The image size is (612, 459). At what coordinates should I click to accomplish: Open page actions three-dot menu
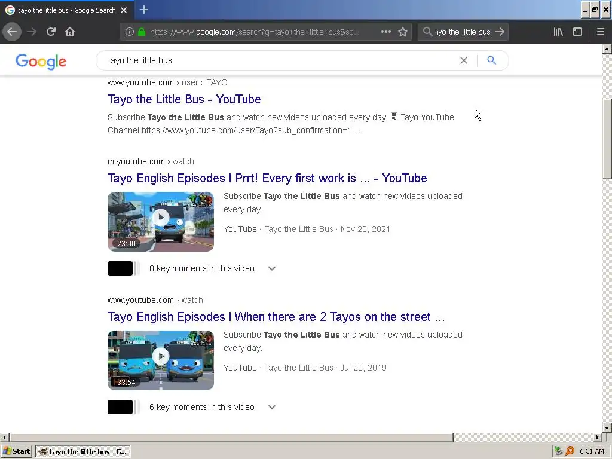pyautogui.click(x=386, y=32)
